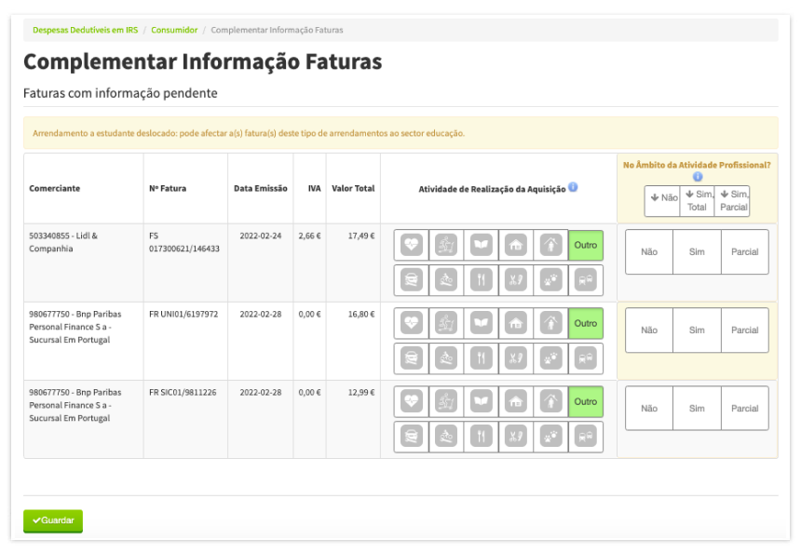
Task: Set invoice FR SIC01/9811226 to Parcial
Action: tap(745, 409)
